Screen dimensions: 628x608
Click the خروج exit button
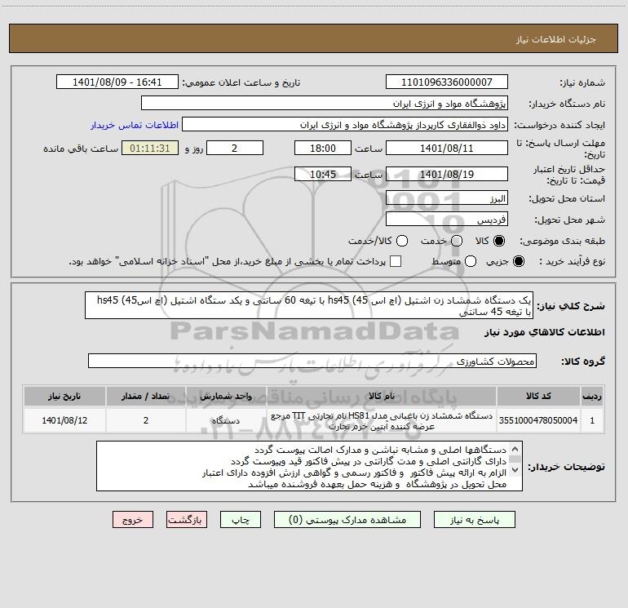pos(133,520)
